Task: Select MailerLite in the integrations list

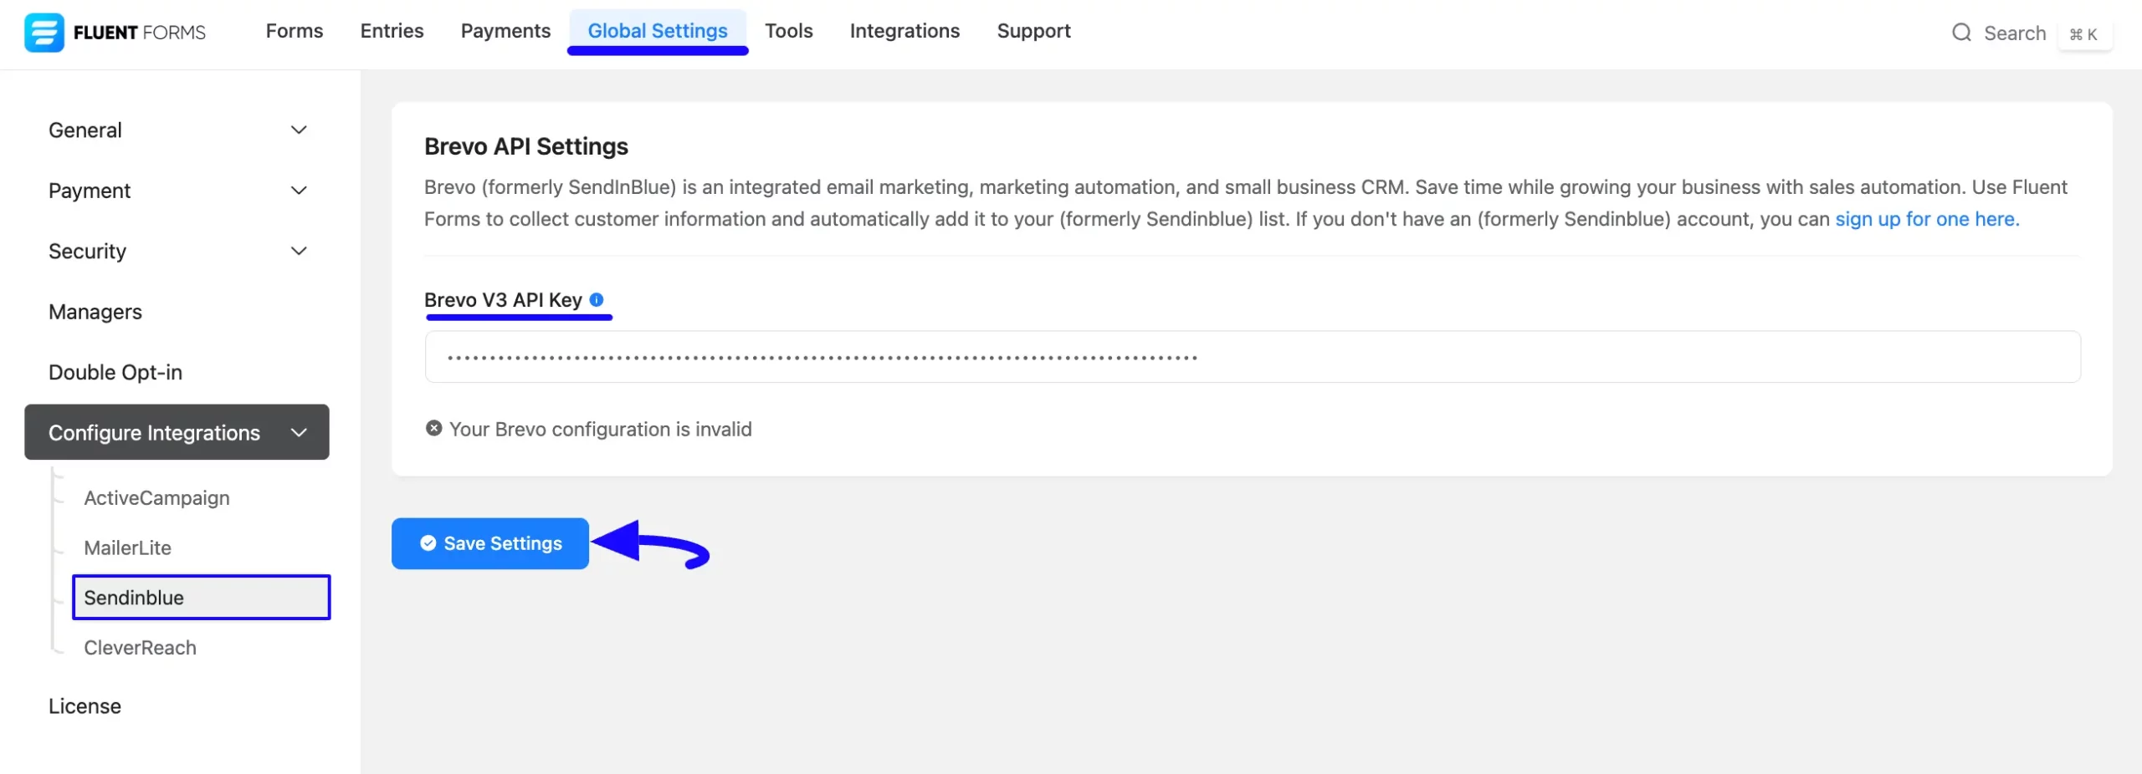Action: tap(127, 547)
